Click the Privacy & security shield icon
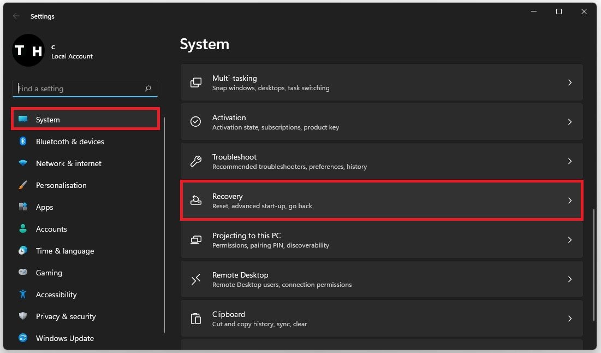This screenshot has width=601, height=353. point(23,316)
